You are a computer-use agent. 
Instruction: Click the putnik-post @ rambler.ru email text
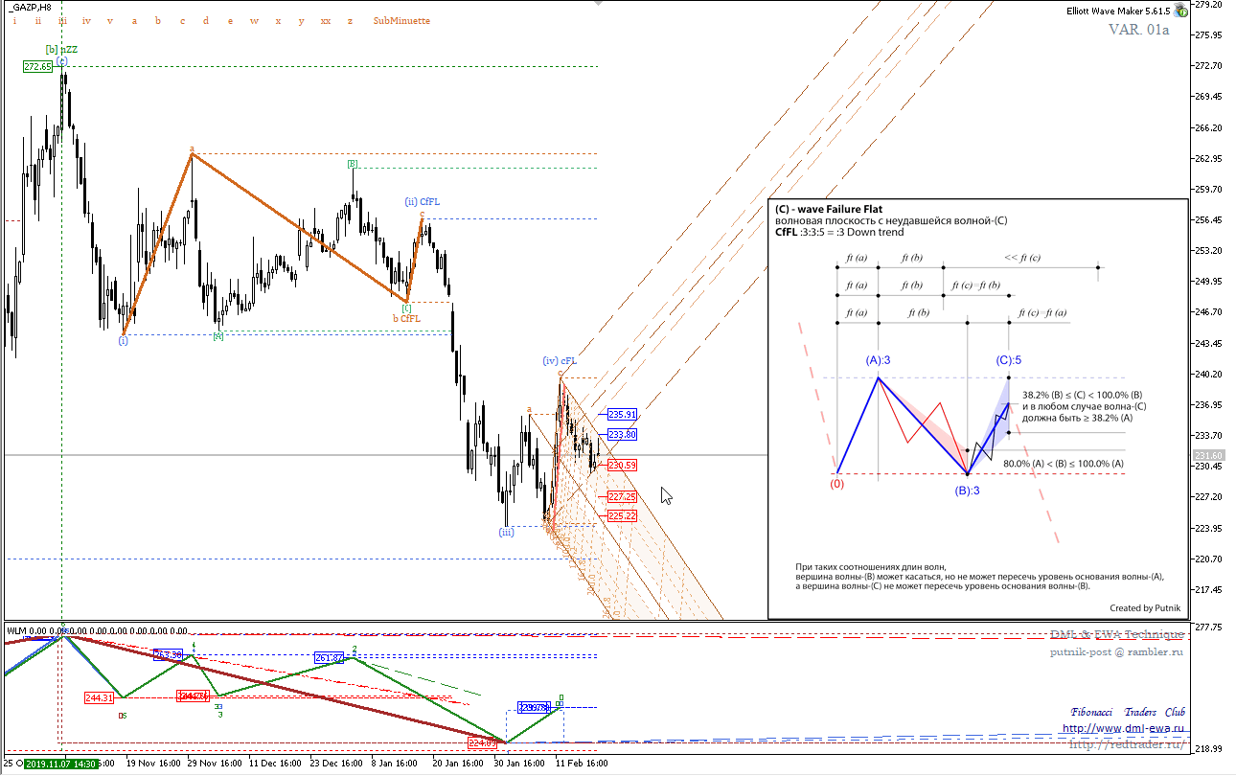click(x=1116, y=651)
